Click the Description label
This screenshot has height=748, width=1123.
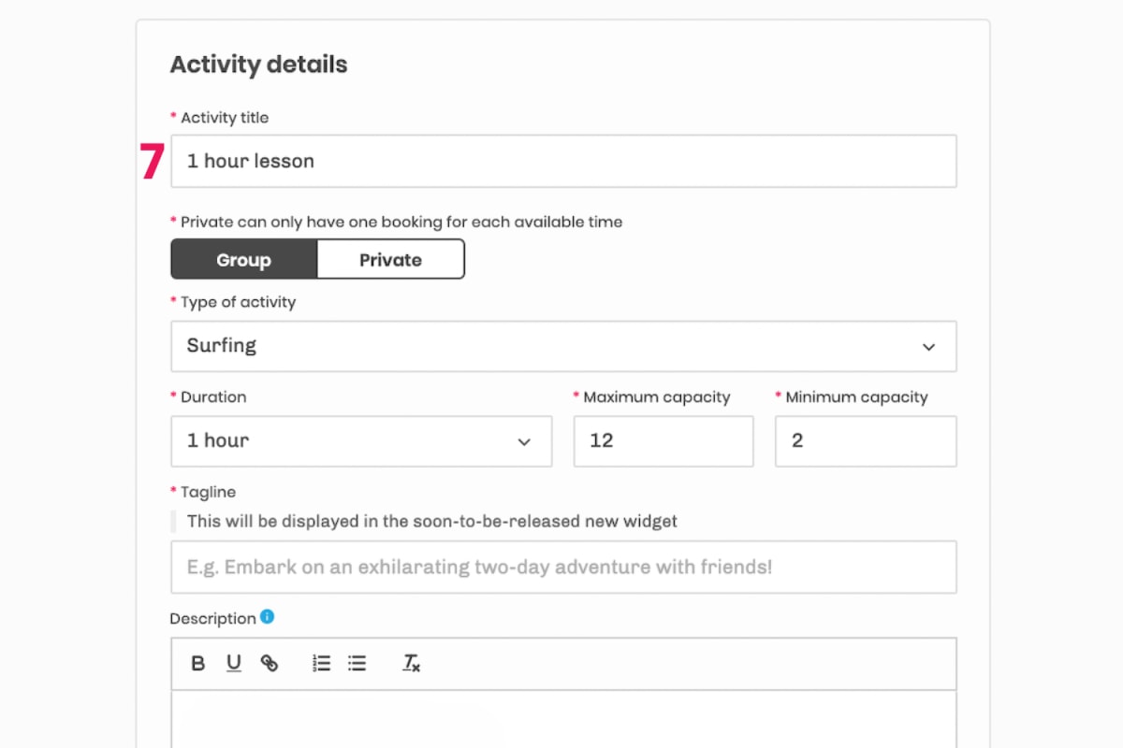pos(212,618)
